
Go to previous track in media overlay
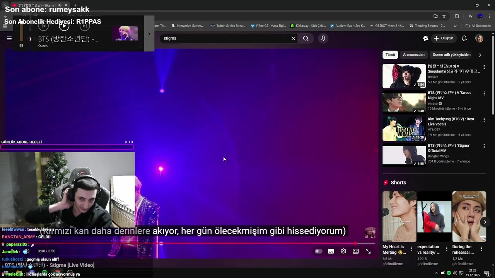coord(43,26)
